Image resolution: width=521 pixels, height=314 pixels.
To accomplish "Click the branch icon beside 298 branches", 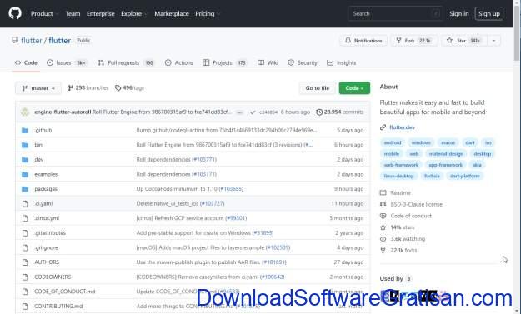I will coord(71,88).
